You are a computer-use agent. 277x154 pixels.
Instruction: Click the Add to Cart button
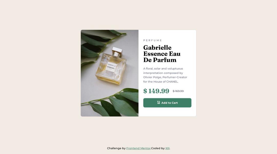167,103
